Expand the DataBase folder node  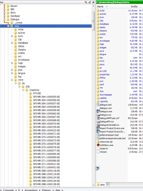(12, 43)
